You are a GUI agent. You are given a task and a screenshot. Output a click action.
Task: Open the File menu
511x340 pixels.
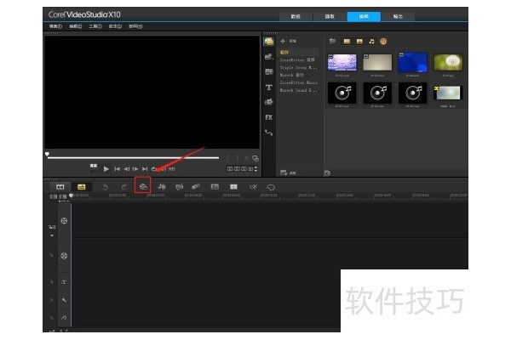pos(55,26)
